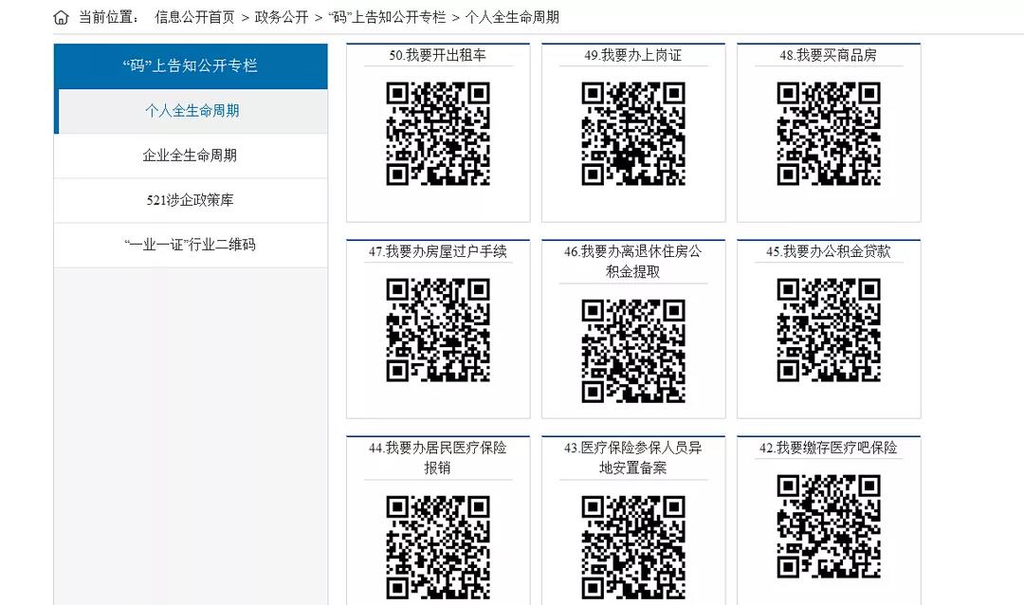
Task: Click the QR code for 我要缴存医疗吧保险
Action: click(829, 526)
